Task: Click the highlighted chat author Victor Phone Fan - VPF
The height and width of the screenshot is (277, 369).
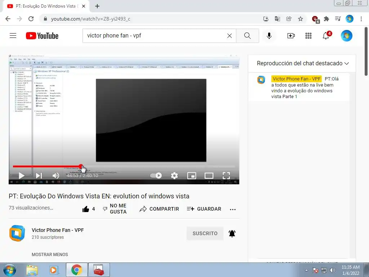Action: (x=297, y=79)
